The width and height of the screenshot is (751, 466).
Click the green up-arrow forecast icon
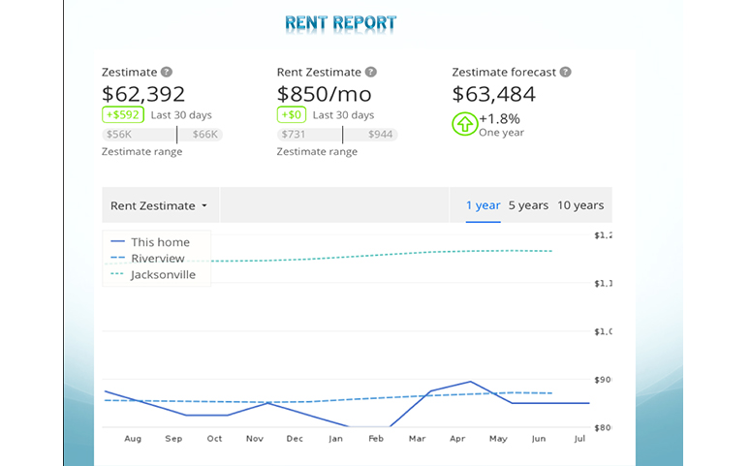[x=463, y=124]
